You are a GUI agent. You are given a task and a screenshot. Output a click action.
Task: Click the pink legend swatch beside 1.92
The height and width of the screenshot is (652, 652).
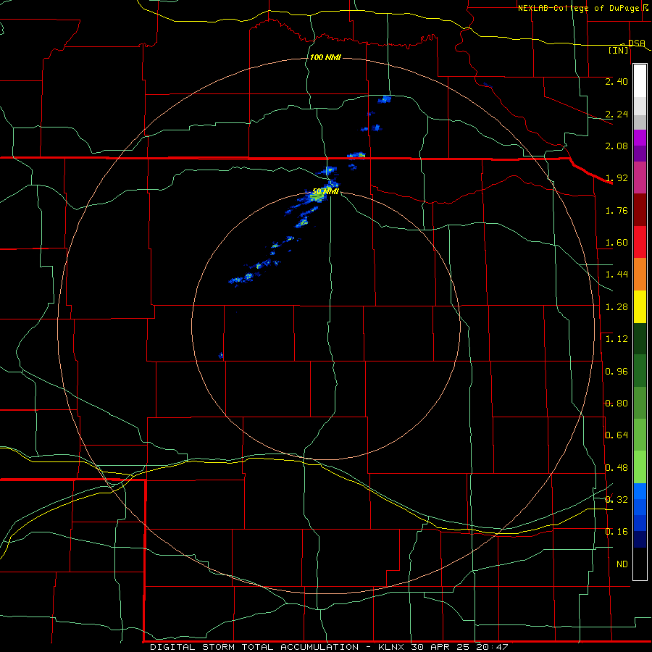(x=640, y=177)
